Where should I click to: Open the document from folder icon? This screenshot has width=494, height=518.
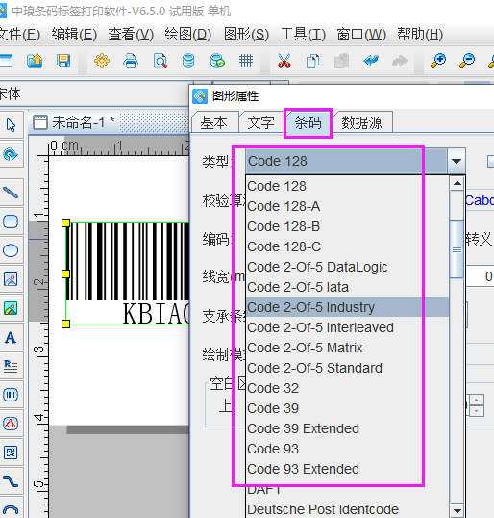pos(35,61)
